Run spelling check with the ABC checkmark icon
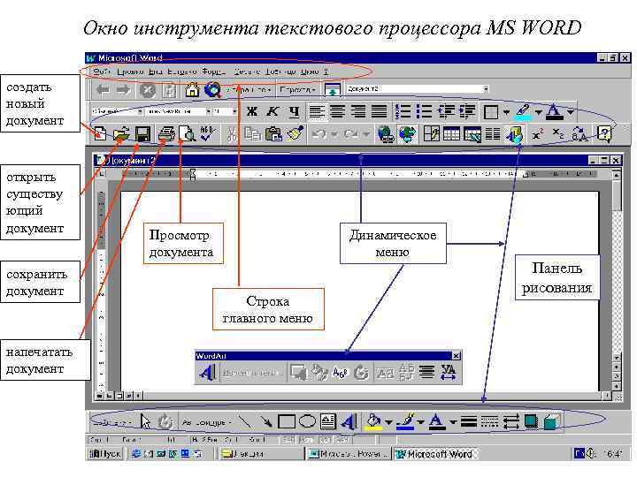Viewport: 637px width, 477px height. [x=209, y=133]
